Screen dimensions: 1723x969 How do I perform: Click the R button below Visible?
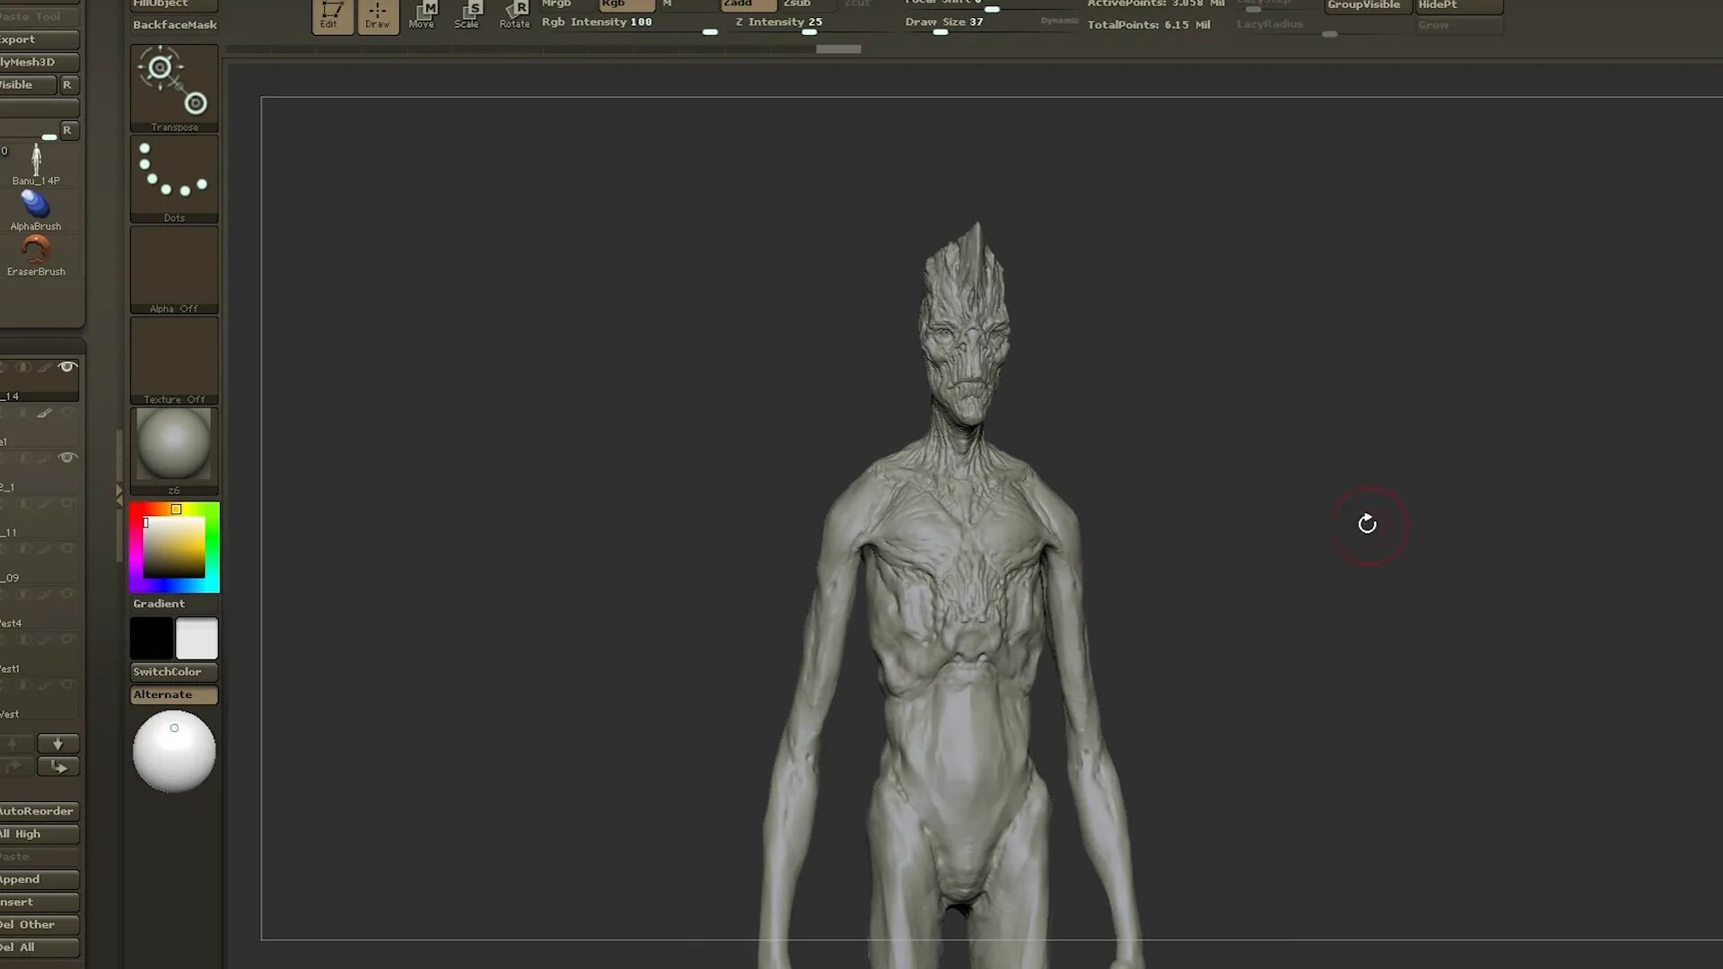pos(67,130)
